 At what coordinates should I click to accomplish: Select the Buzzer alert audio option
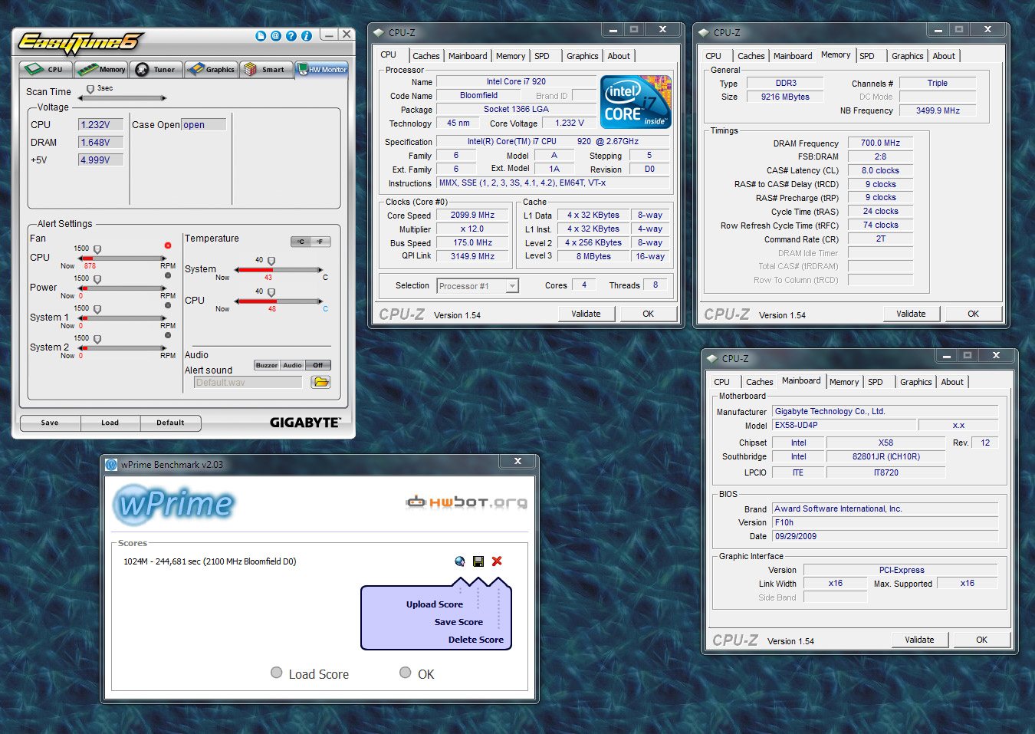pos(267,365)
